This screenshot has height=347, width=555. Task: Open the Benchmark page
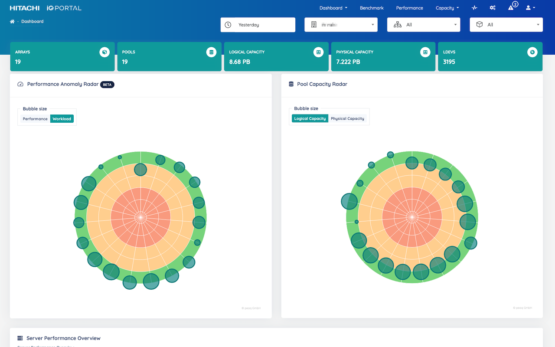click(x=372, y=8)
